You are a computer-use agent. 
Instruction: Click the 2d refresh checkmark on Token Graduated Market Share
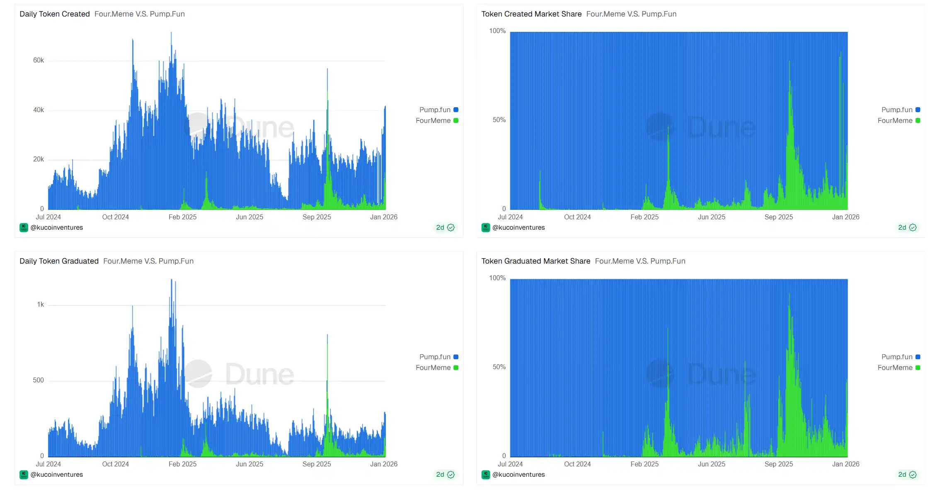coord(913,475)
